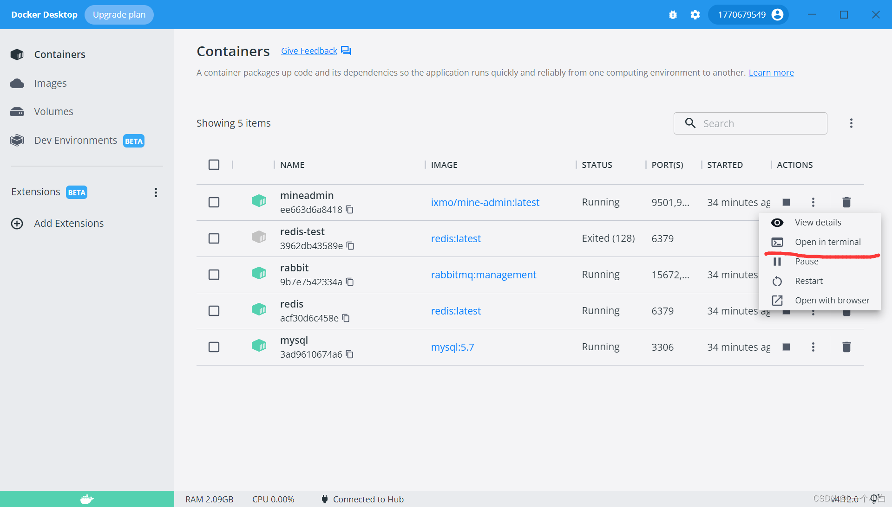Delete the mineadmin container trash icon
892x507 pixels.
point(846,202)
